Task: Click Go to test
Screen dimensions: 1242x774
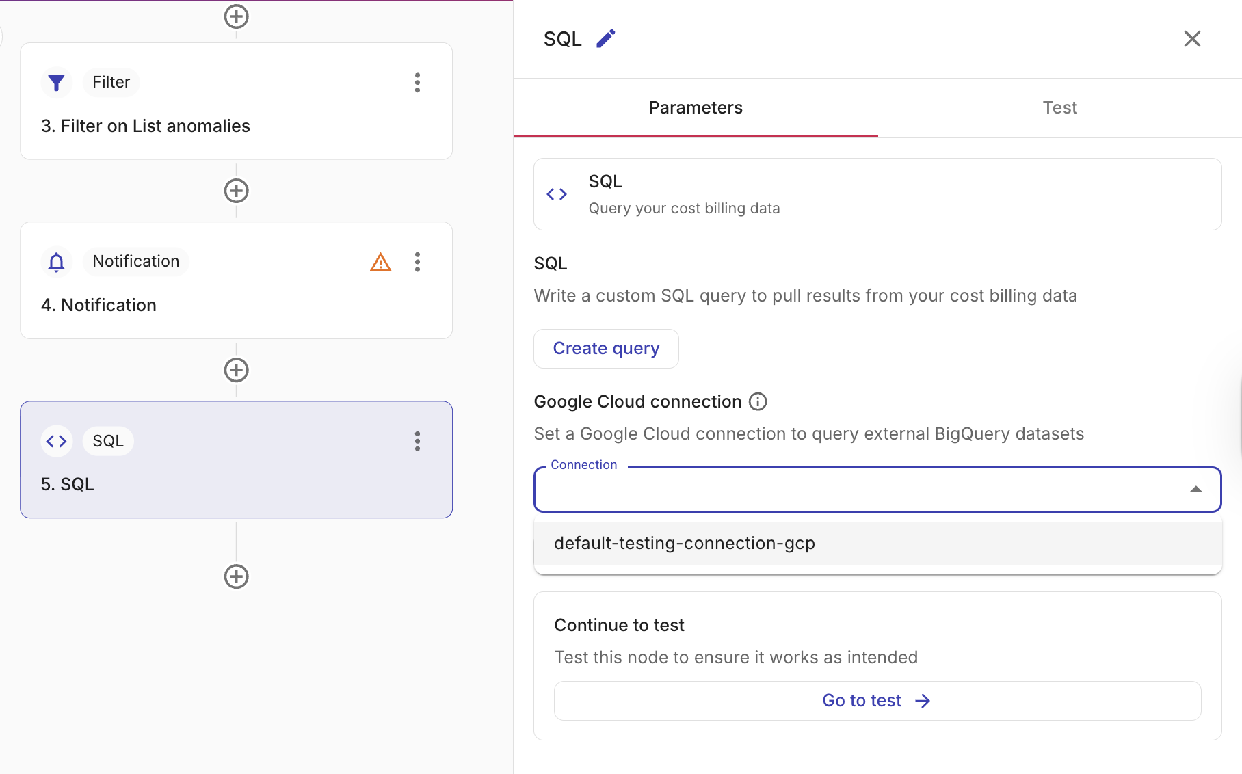Action: (x=877, y=700)
